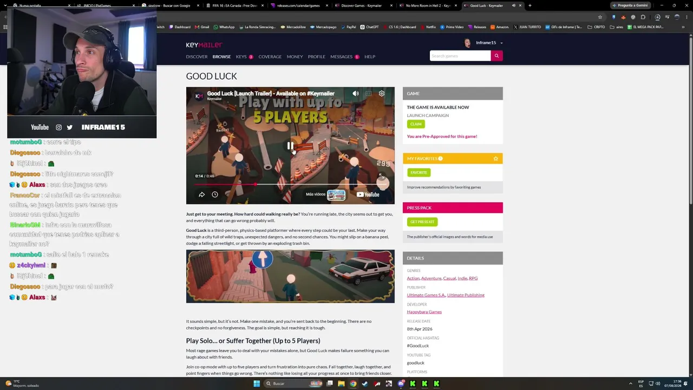Open the trailer on YouTube via logo

tap(368, 194)
